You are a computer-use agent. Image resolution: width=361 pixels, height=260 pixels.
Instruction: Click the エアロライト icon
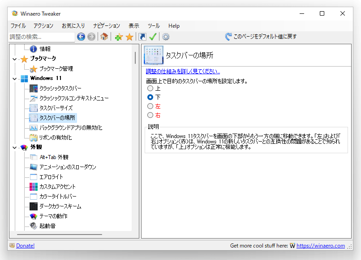(34, 177)
